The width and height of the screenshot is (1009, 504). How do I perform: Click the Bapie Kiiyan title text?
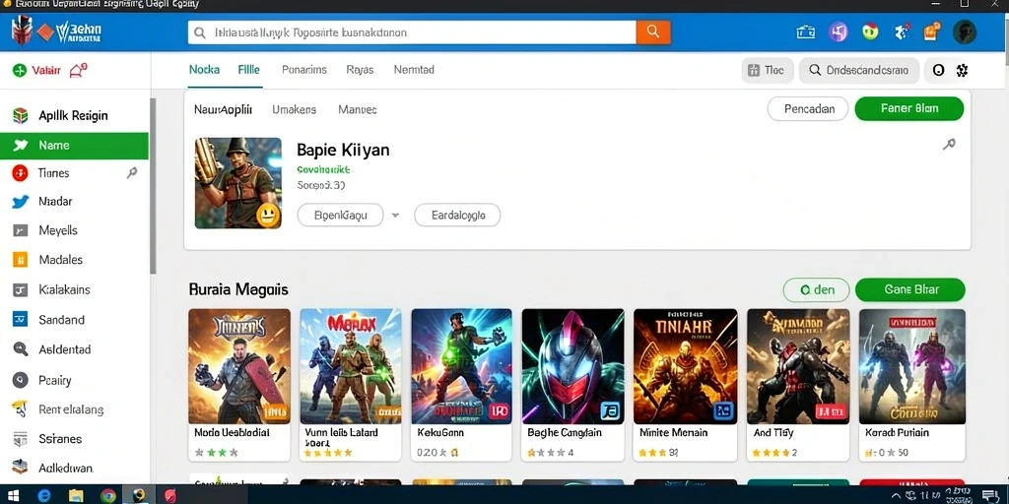coord(343,151)
